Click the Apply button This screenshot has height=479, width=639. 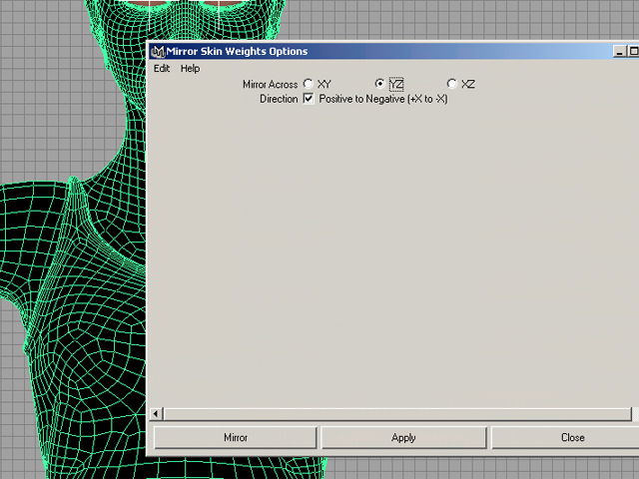[x=403, y=437]
